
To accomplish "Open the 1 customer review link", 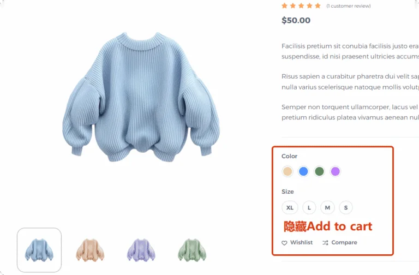I will pyautogui.click(x=349, y=6).
